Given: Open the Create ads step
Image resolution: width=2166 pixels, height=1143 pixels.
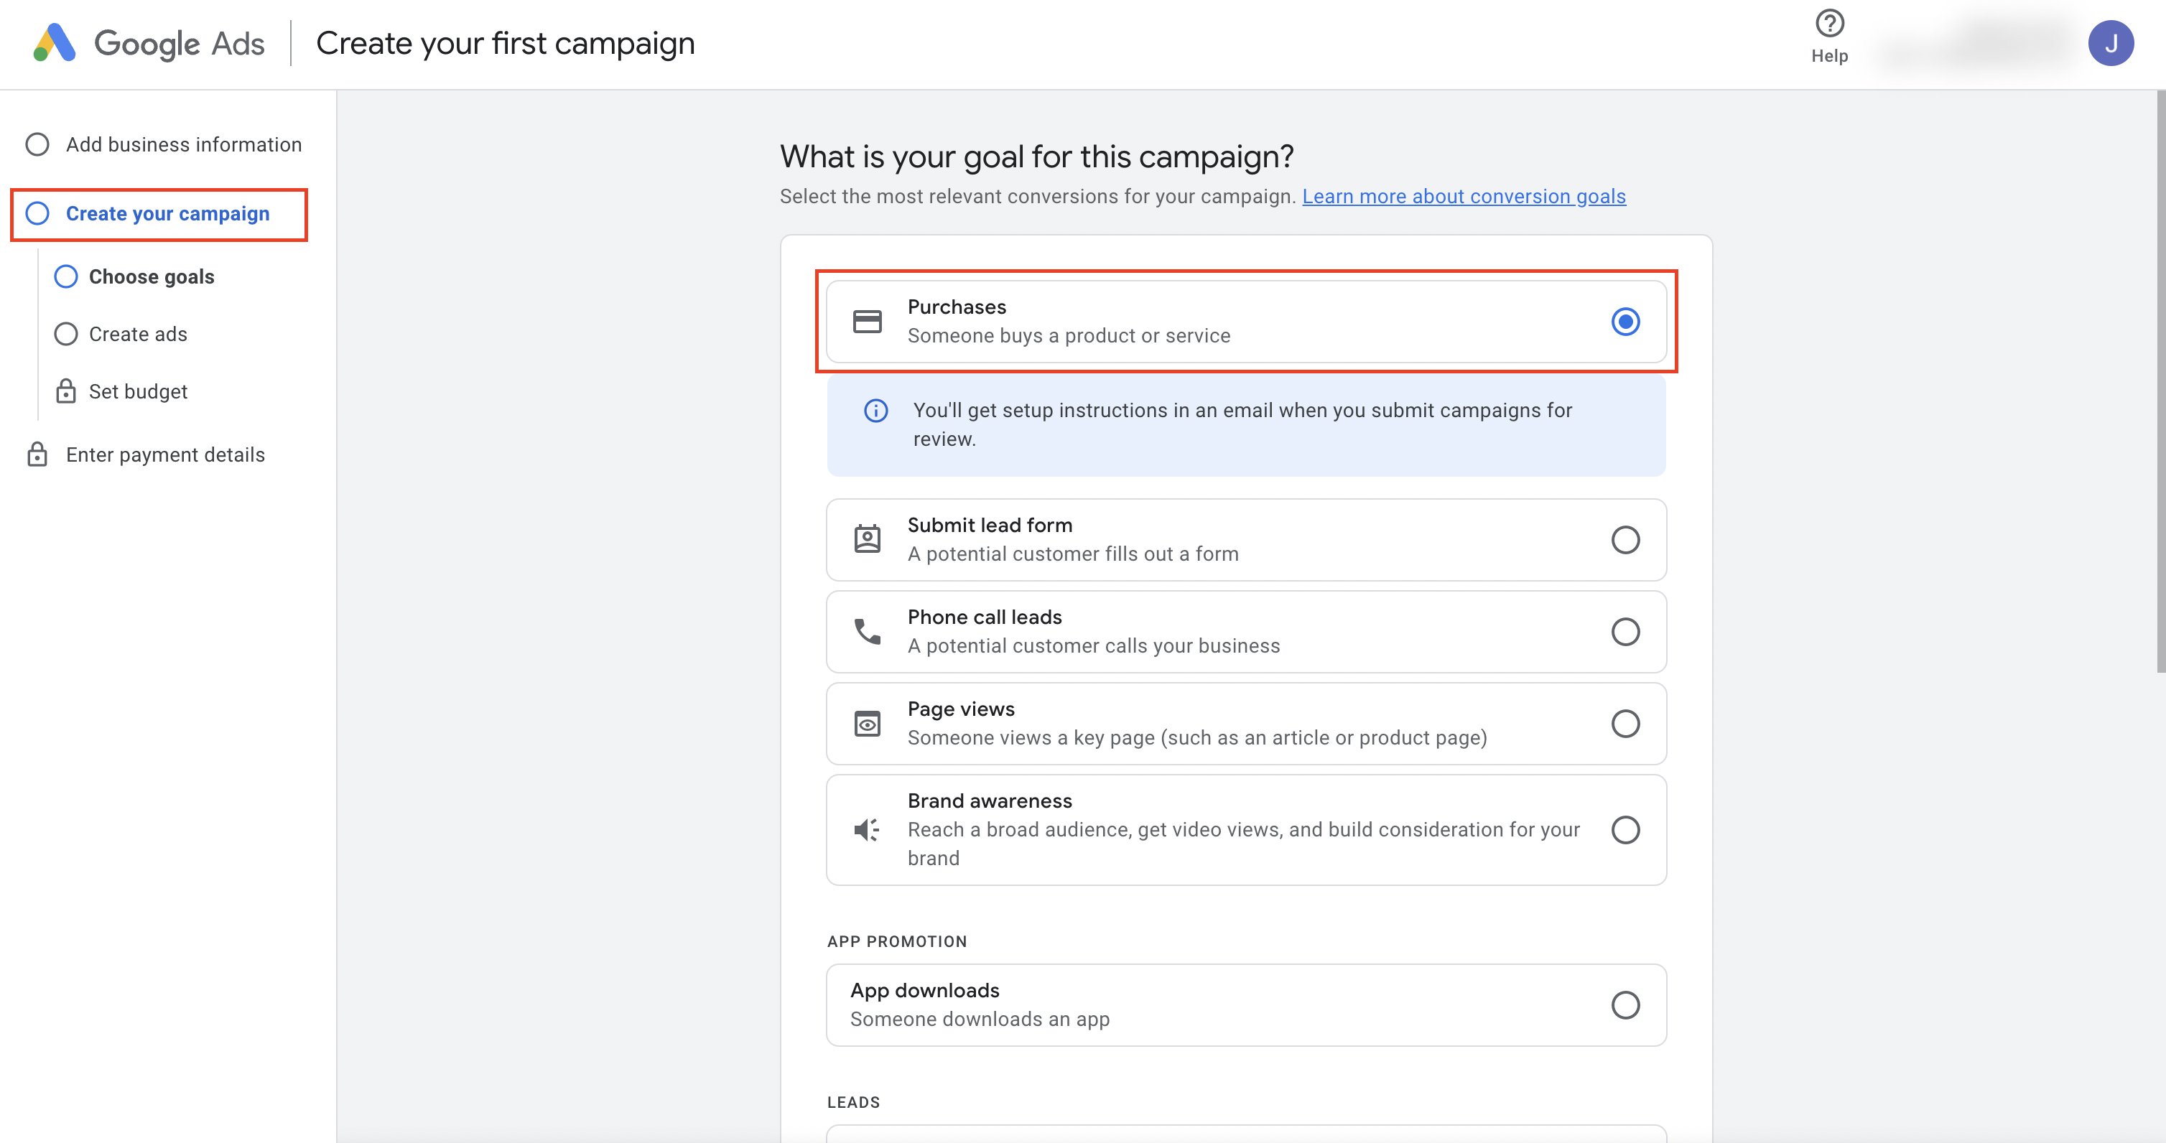Looking at the screenshot, I should [137, 334].
